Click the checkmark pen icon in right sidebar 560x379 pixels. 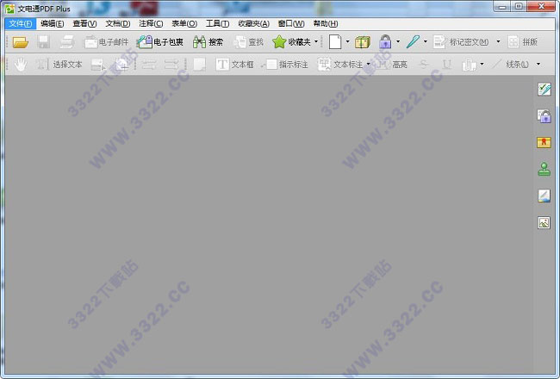(544, 90)
